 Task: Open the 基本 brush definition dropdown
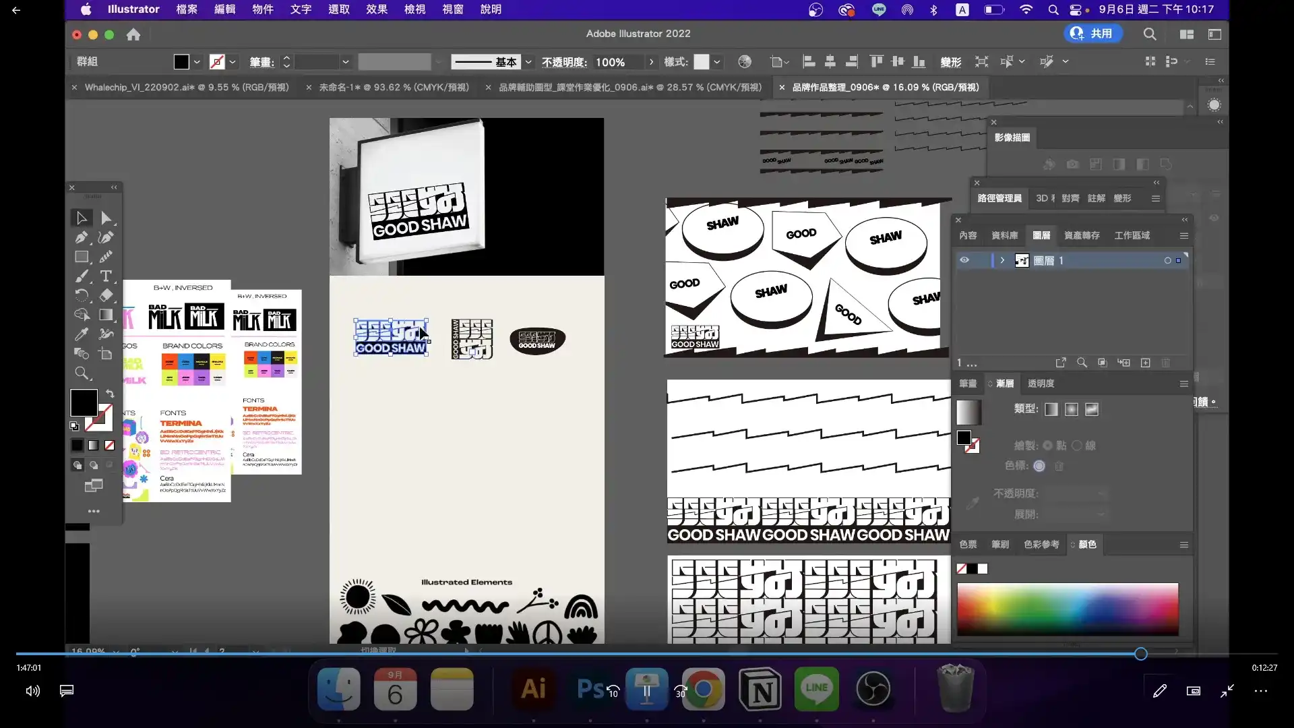click(x=528, y=62)
